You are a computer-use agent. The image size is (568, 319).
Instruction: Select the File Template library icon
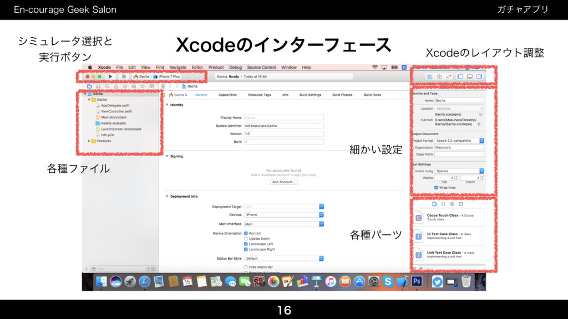click(434, 204)
